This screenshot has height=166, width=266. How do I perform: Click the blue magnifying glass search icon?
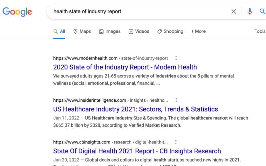(262, 11)
